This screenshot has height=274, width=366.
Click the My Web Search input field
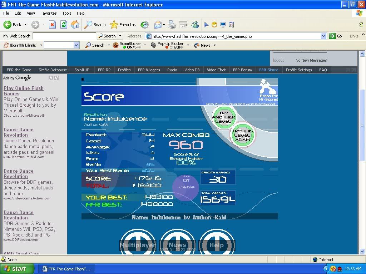(65, 36)
